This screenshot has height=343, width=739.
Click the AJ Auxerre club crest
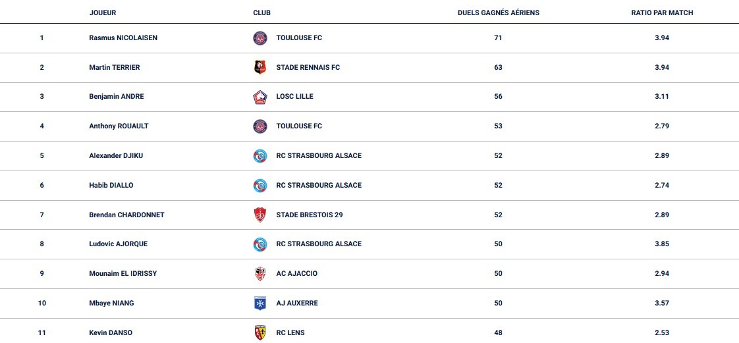[260, 303]
